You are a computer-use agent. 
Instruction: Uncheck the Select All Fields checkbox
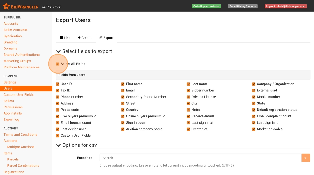pyautogui.click(x=57, y=64)
